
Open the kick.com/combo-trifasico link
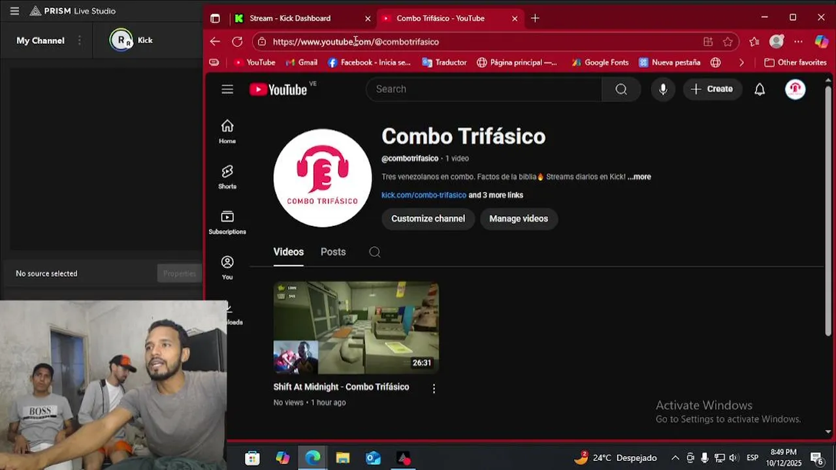pos(424,195)
